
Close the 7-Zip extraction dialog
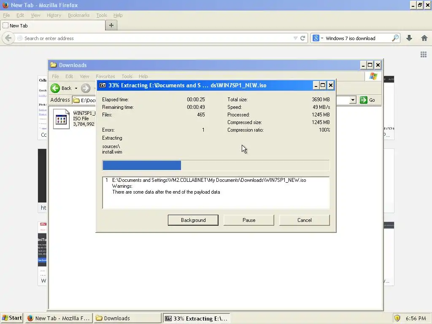pyautogui.click(x=331, y=85)
